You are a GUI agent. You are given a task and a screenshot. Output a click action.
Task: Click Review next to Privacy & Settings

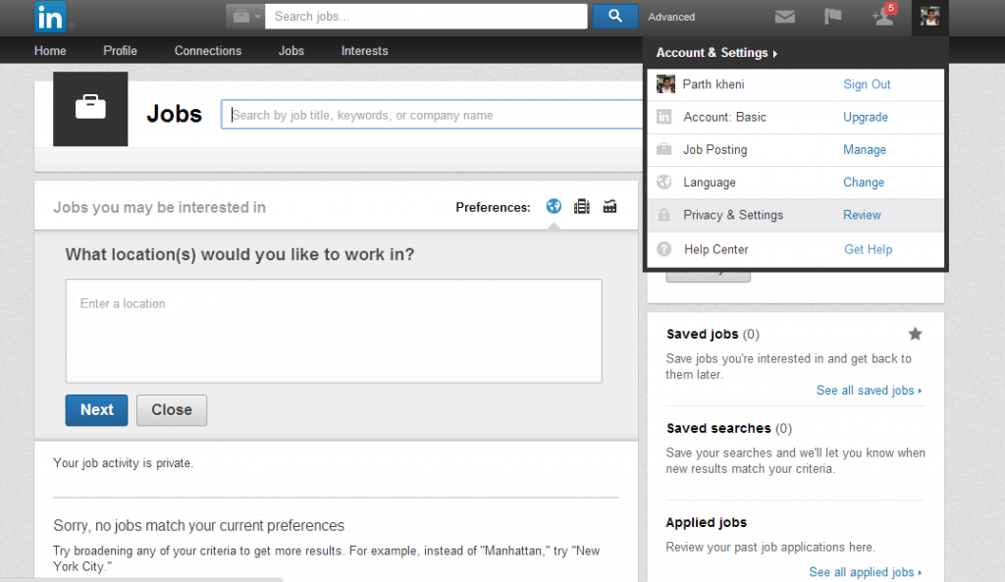[862, 215]
